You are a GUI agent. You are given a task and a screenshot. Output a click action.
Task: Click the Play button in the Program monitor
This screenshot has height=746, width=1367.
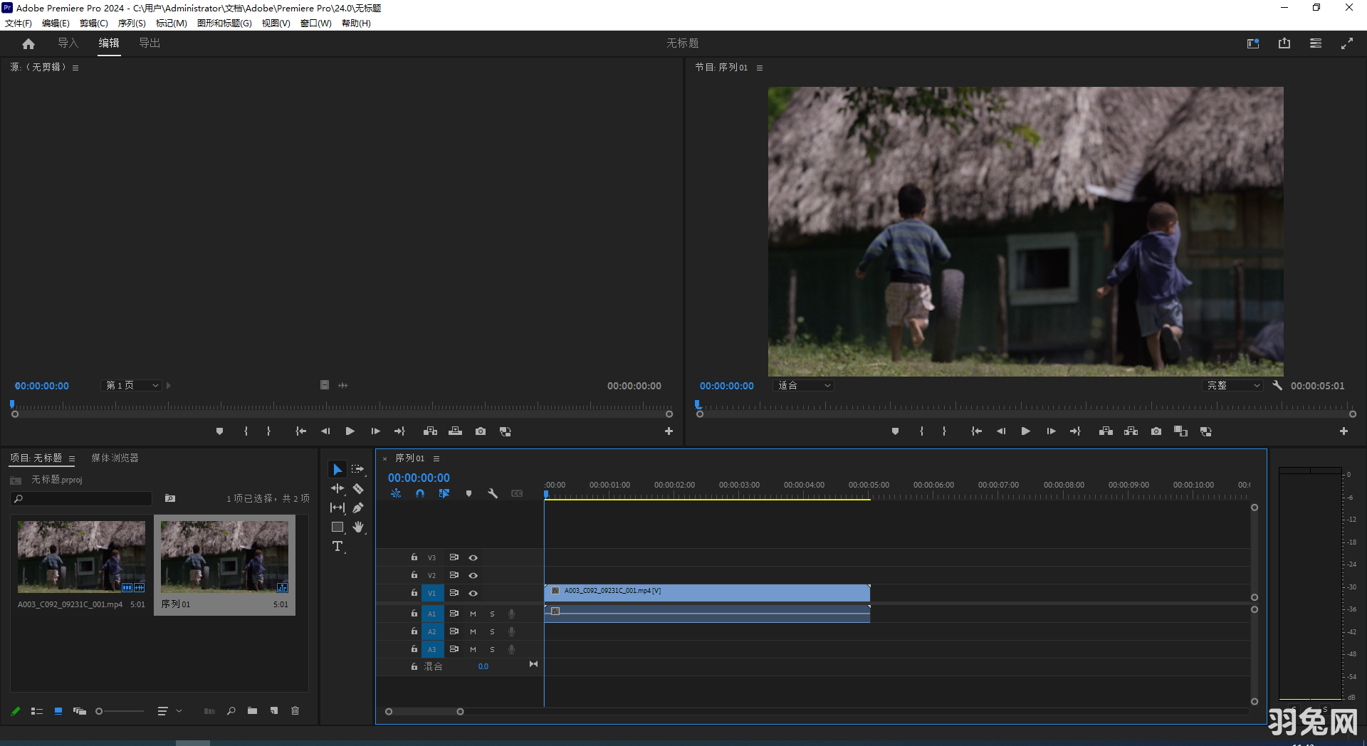coord(1025,431)
